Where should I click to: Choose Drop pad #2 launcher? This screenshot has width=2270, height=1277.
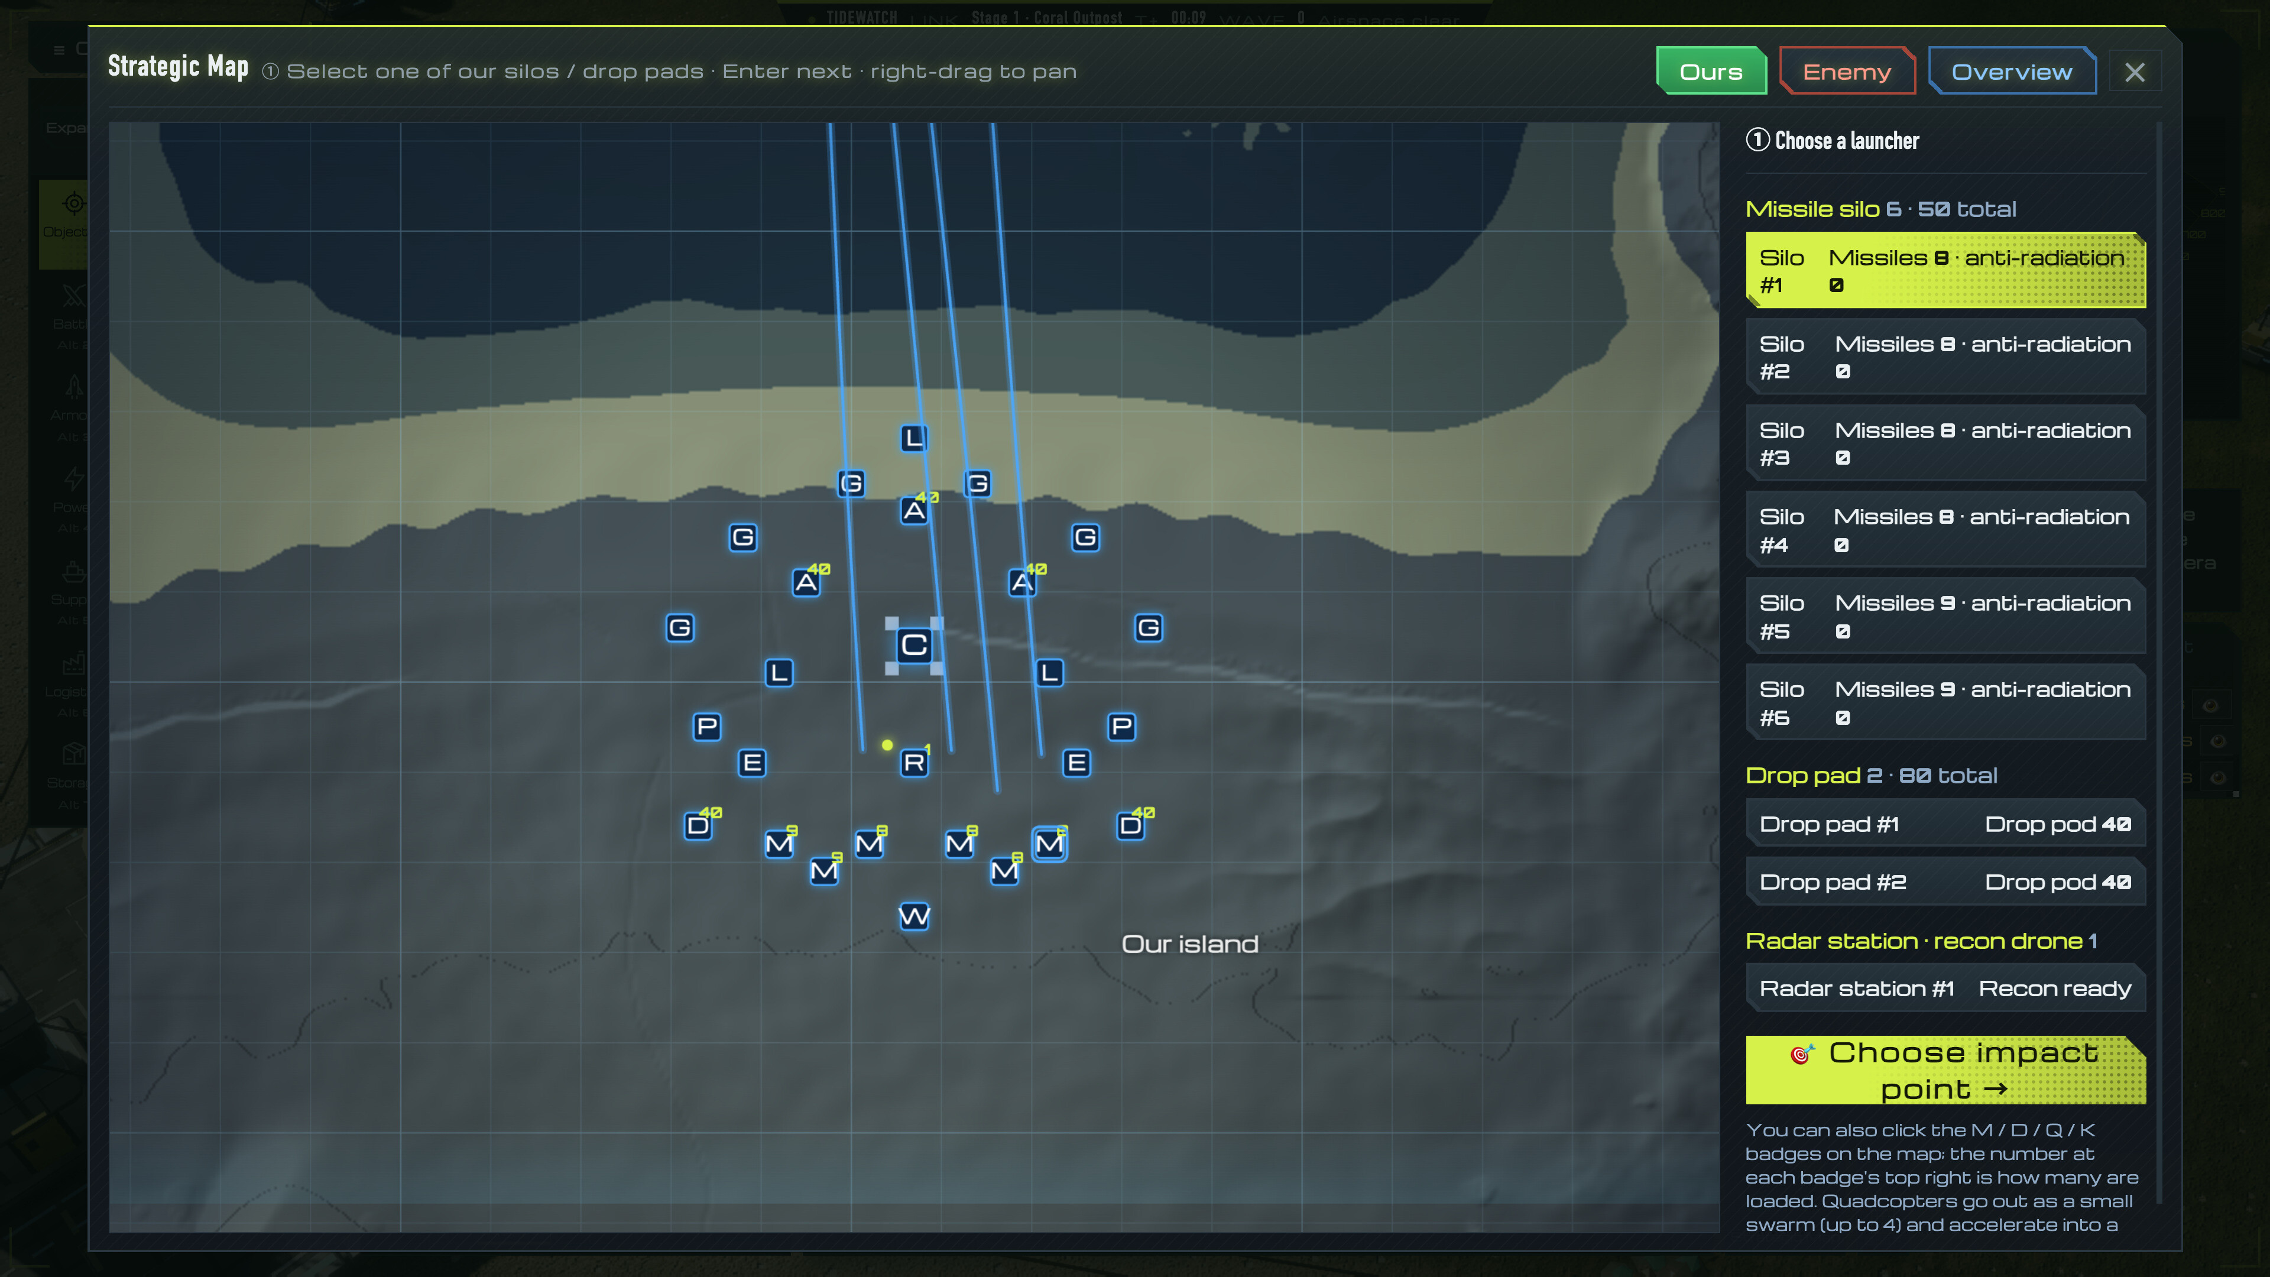click(x=1945, y=882)
